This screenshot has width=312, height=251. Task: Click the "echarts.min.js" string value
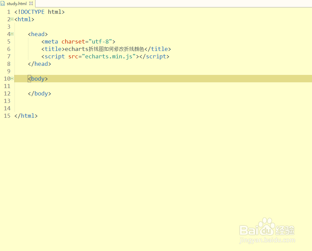(109, 56)
